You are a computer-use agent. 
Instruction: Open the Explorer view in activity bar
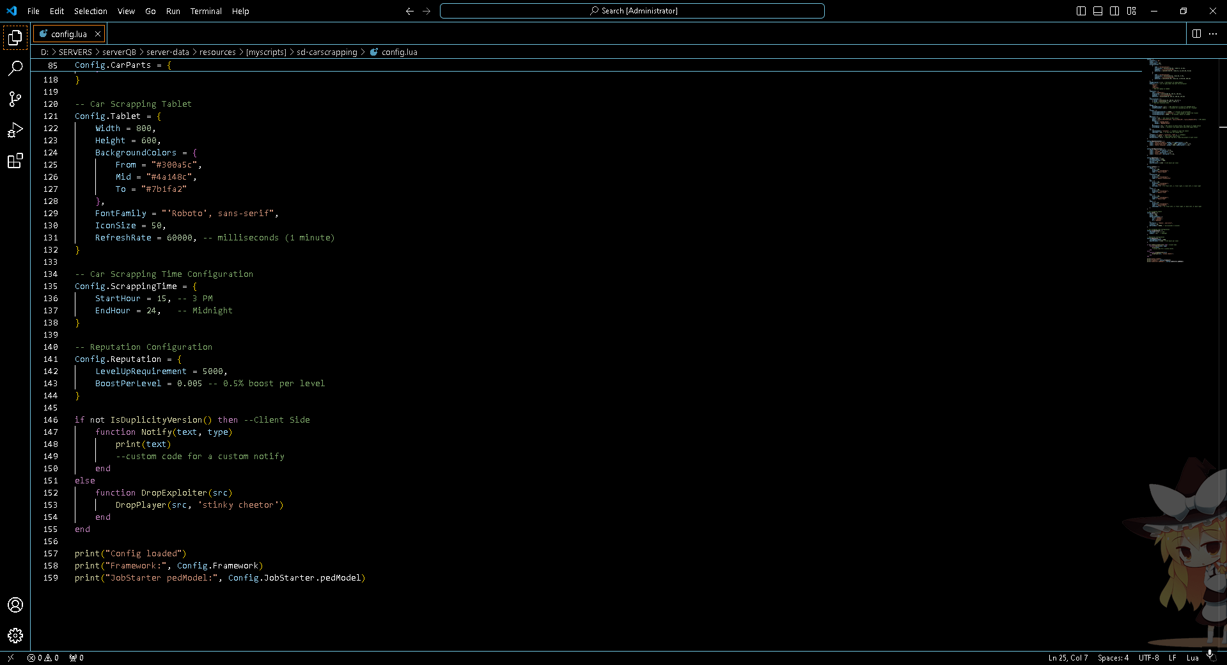(x=15, y=38)
